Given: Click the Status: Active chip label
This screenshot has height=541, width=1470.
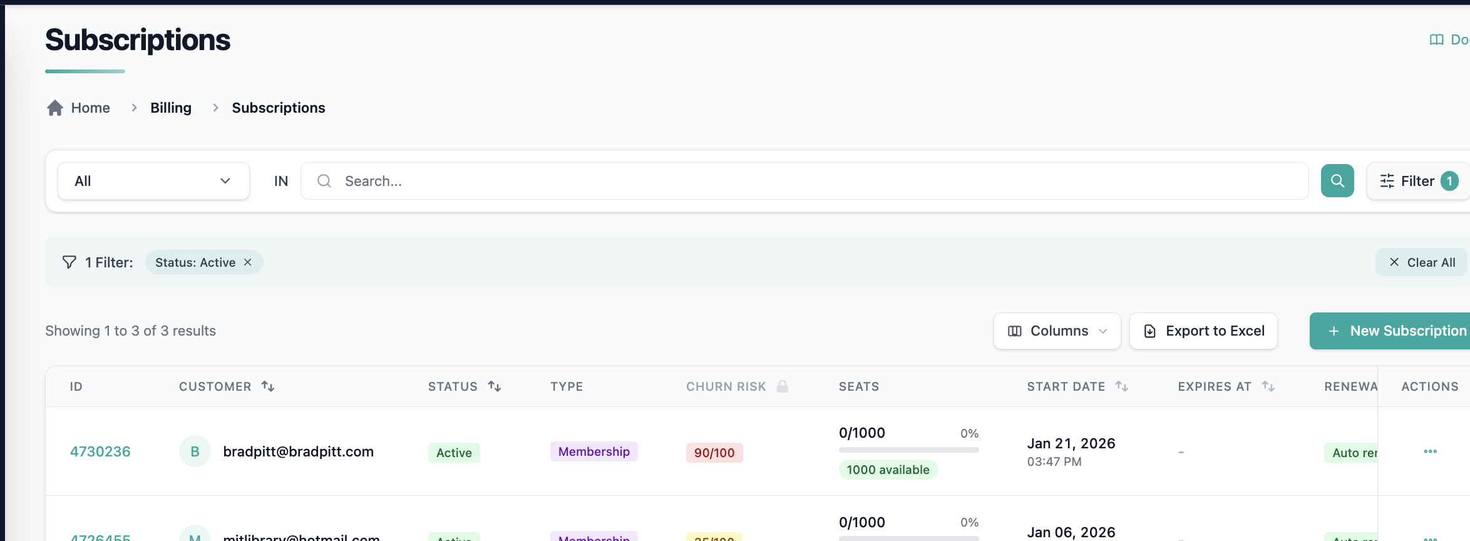Looking at the screenshot, I should (195, 262).
